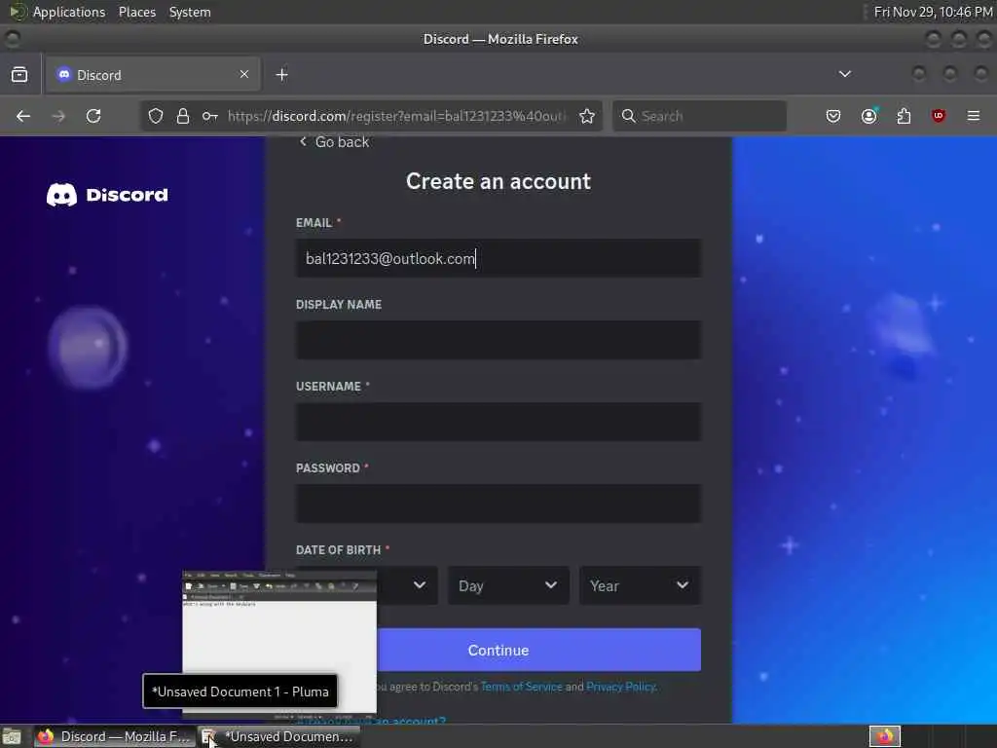Image resolution: width=997 pixels, height=748 pixels.
Task: Click the Discord logo on the page
Action: [x=107, y=195]
